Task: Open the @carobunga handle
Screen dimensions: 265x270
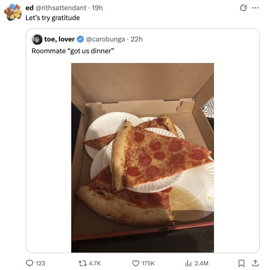Action: (x=105, y=39)
